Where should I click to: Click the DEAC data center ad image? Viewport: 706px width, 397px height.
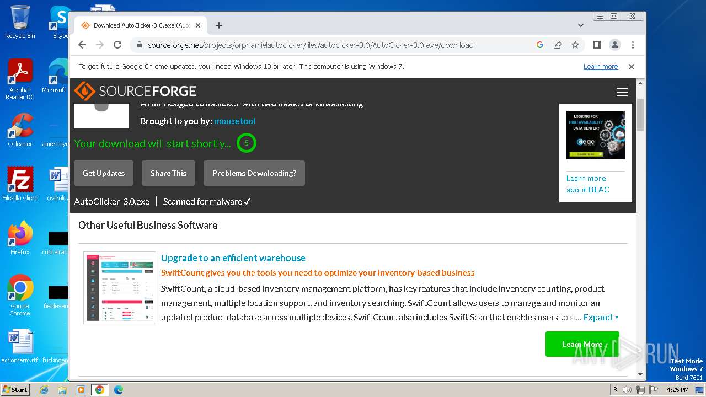click(596, 135)
